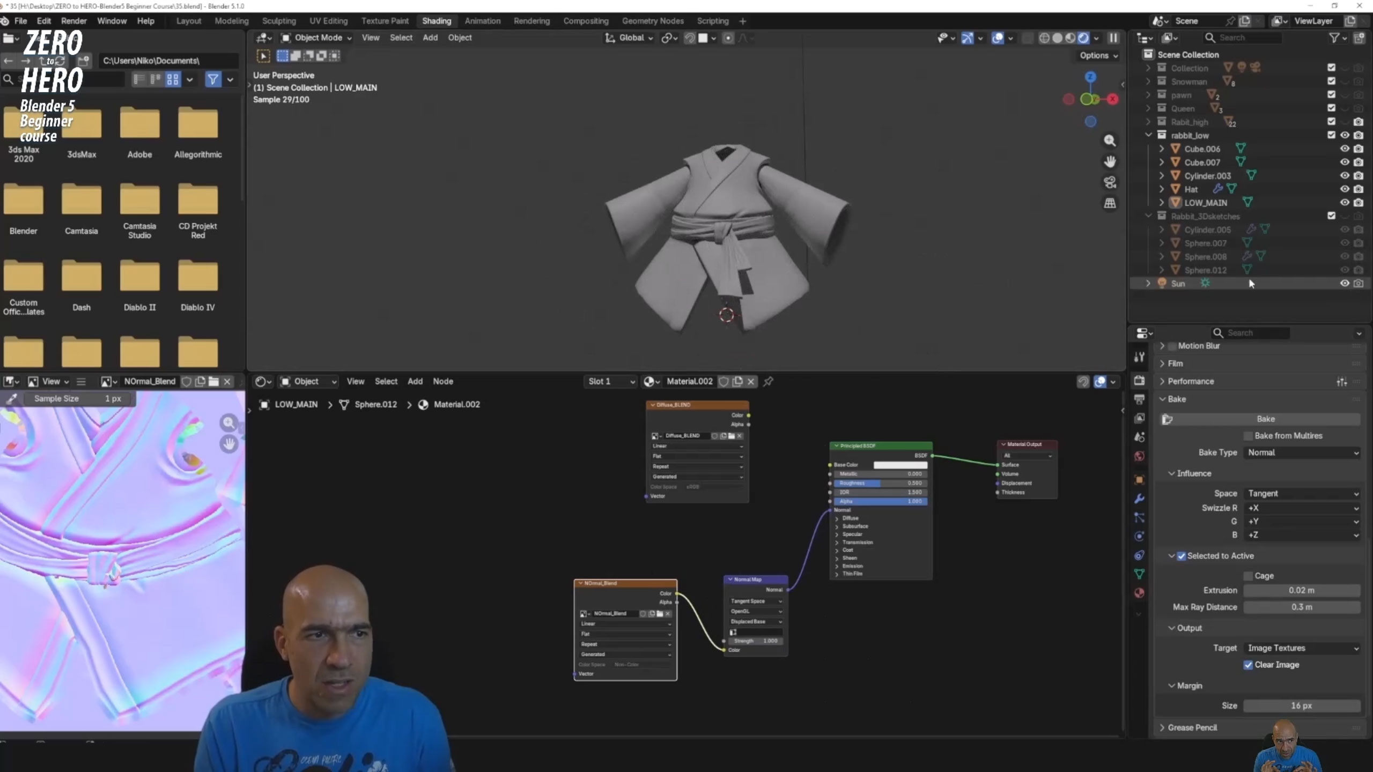The height and width of the screenshot is (772, 1373).
Task: Open the Scene properties tab
Action: tap(1139, 437)
